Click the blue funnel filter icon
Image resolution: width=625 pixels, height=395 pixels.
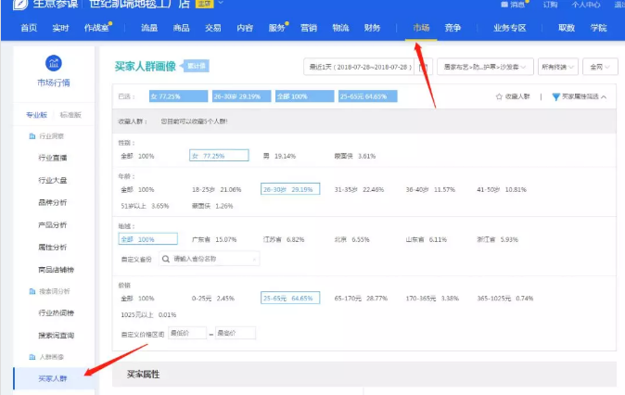[x=555, y=96]
